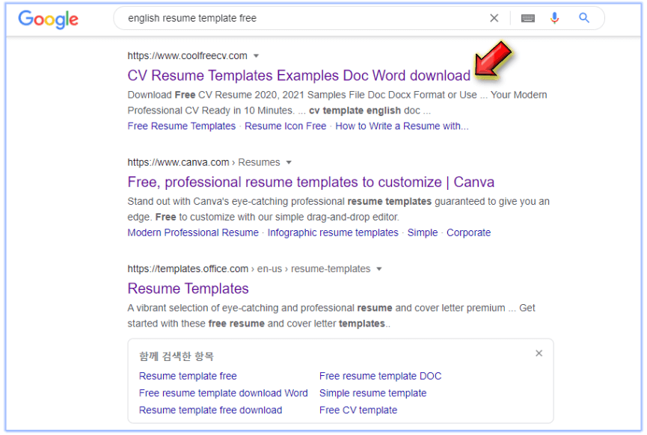Open Canva free professional resume templates result
647x435 pixels.
click(x=310, y=182)
